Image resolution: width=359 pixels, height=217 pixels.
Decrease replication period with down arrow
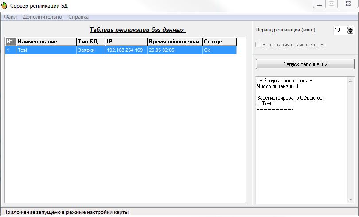pos(351,32)
